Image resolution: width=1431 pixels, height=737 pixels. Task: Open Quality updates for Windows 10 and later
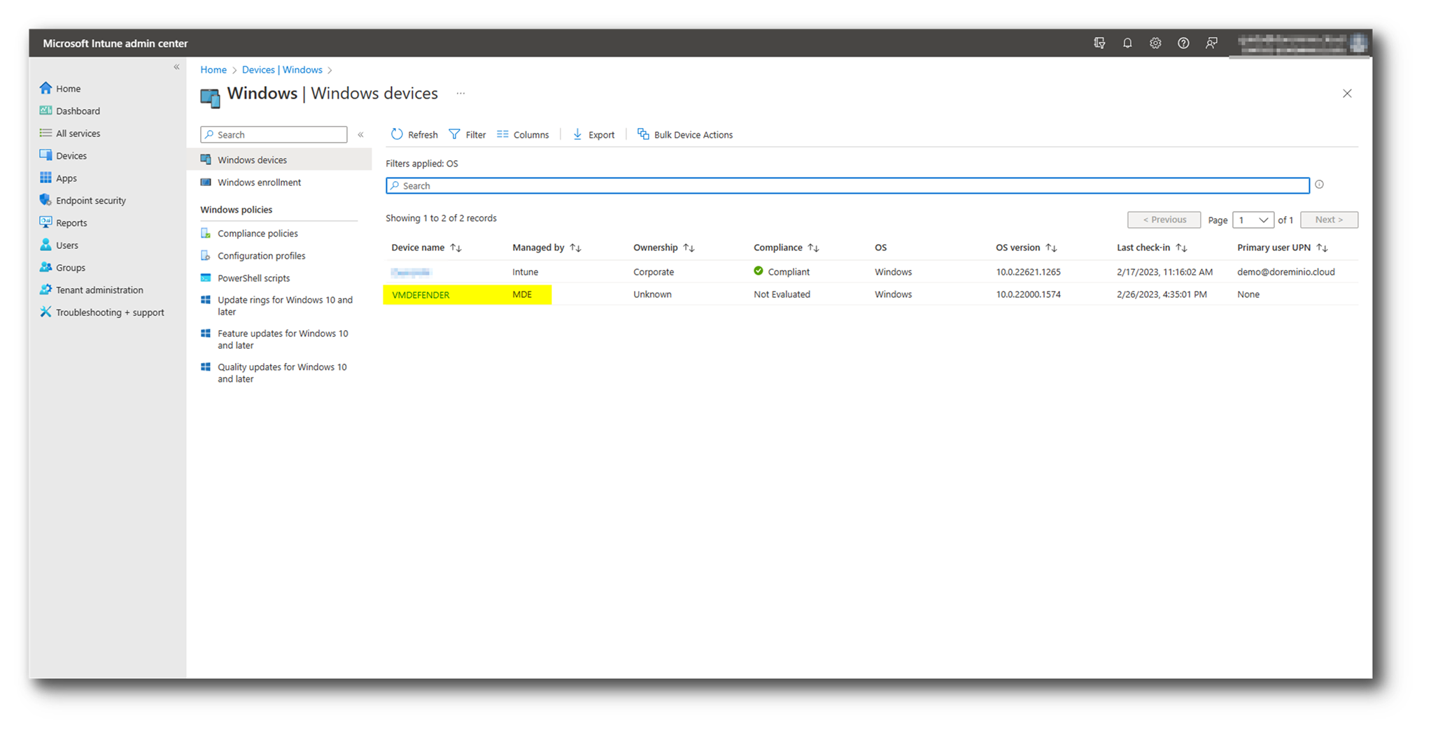click(282, 373)
